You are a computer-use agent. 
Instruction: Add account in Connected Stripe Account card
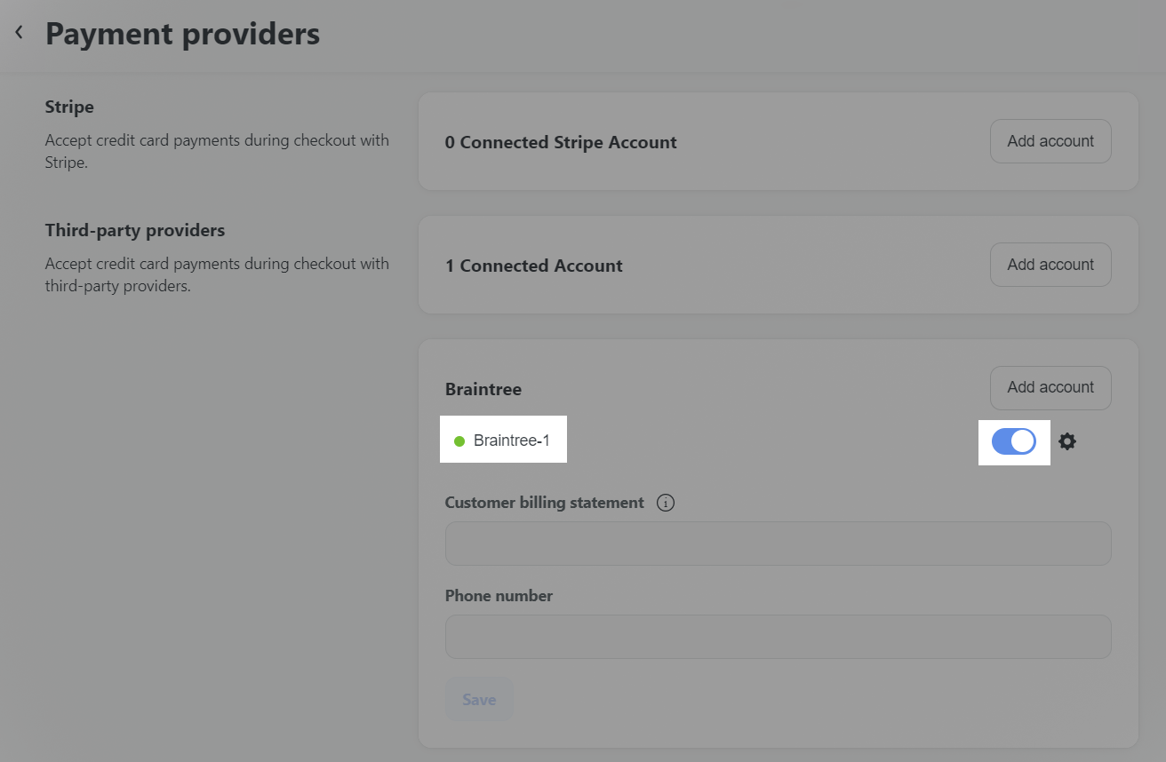tap(1050, 141)
